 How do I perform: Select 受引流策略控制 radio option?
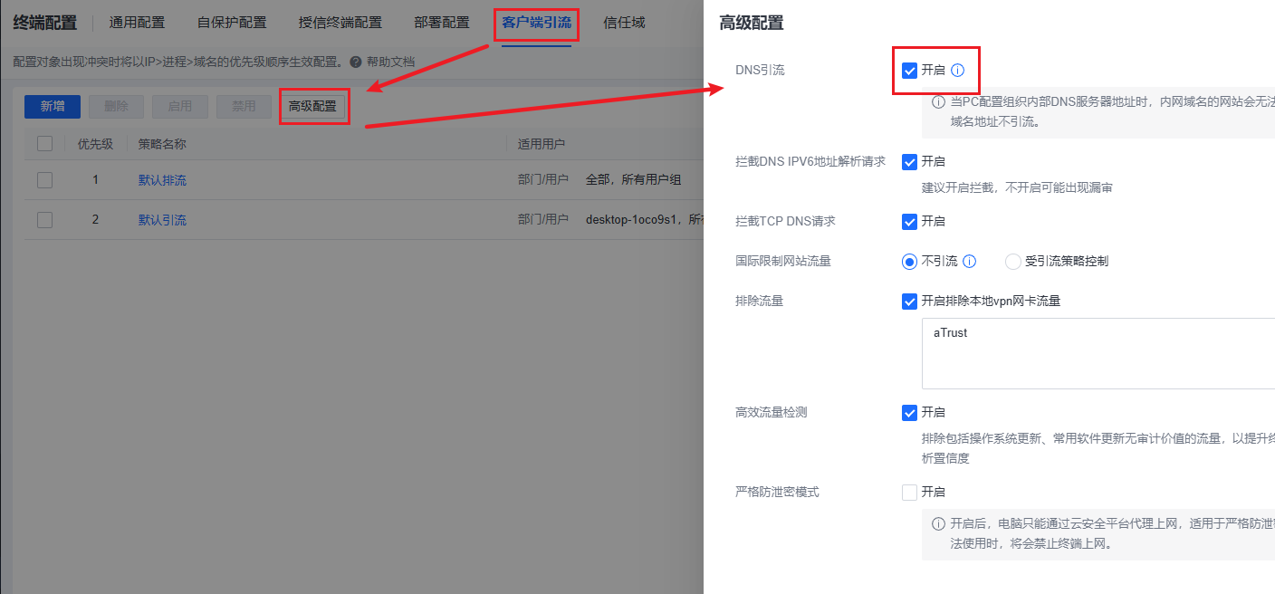[1013, 262]
